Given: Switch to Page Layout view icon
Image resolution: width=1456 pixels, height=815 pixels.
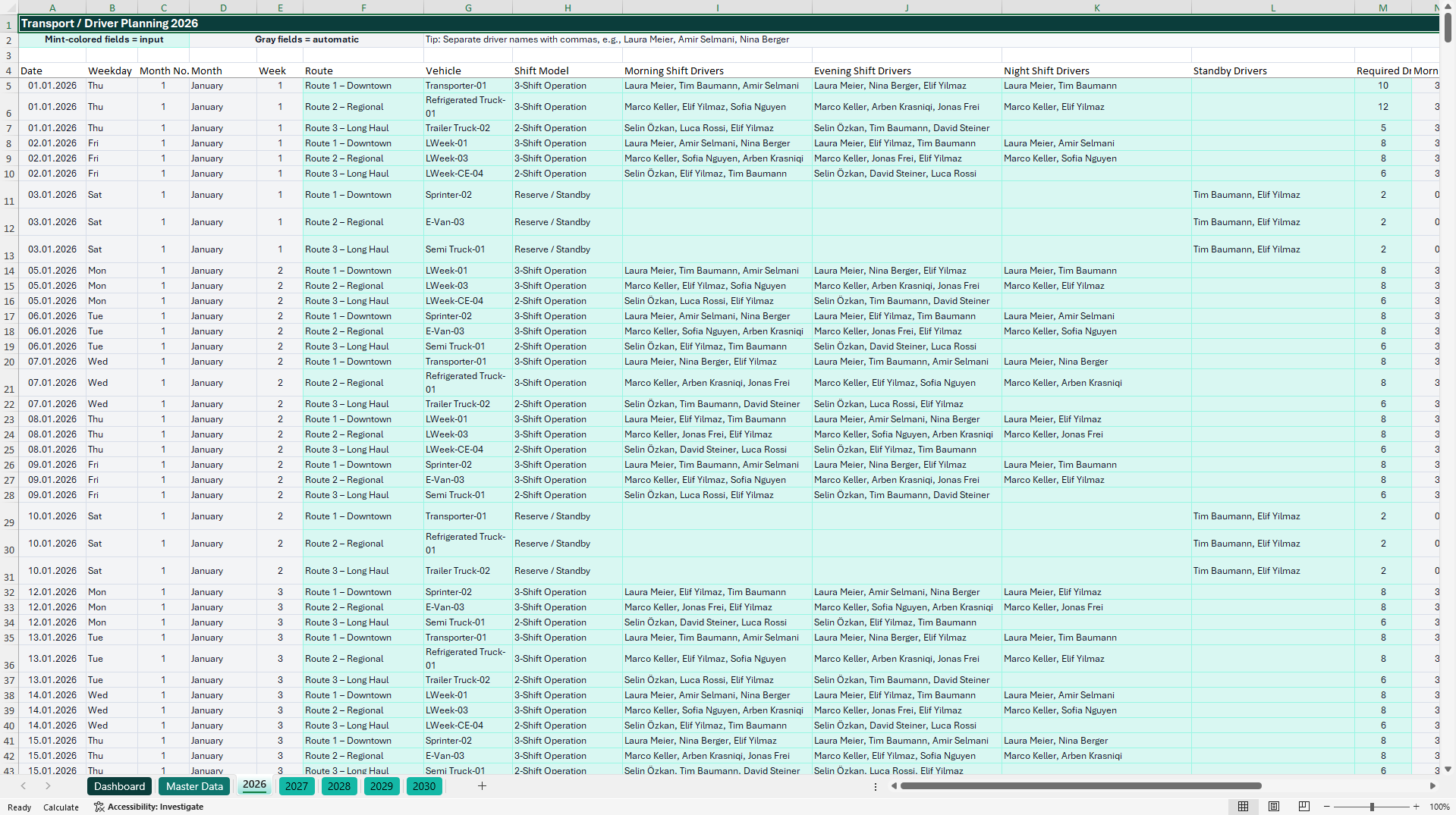Looking at the screenshot, I should 1274,807.
